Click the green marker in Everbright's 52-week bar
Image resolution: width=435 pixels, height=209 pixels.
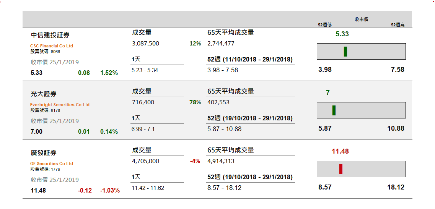click(x=334, y=110)
